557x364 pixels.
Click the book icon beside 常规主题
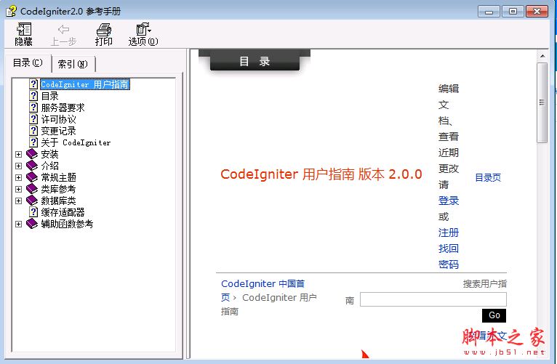click(32, 177)
